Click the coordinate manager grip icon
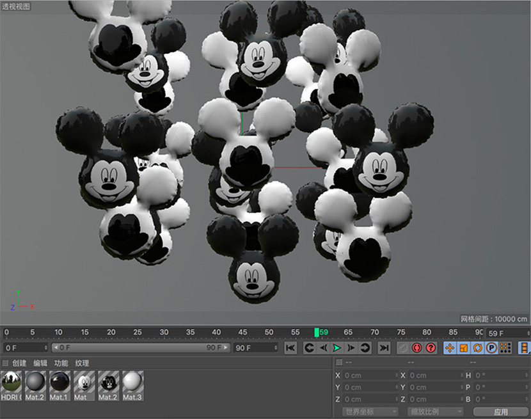Image resolution: width=531 pixels, height=419 pixels. pyautogui.click(x=338, y=362)
